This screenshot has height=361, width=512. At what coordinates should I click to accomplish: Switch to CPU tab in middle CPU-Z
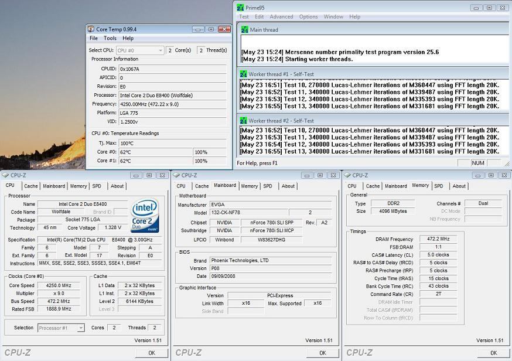tap(181, 186)
